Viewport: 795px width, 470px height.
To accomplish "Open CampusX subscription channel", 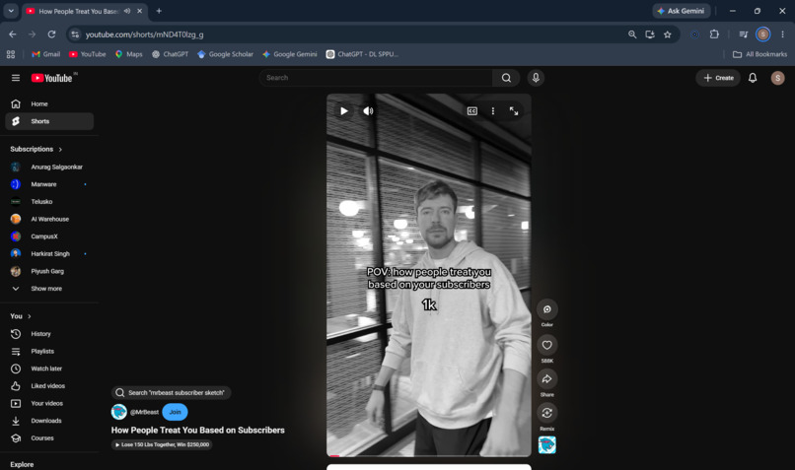I will 49,236.
